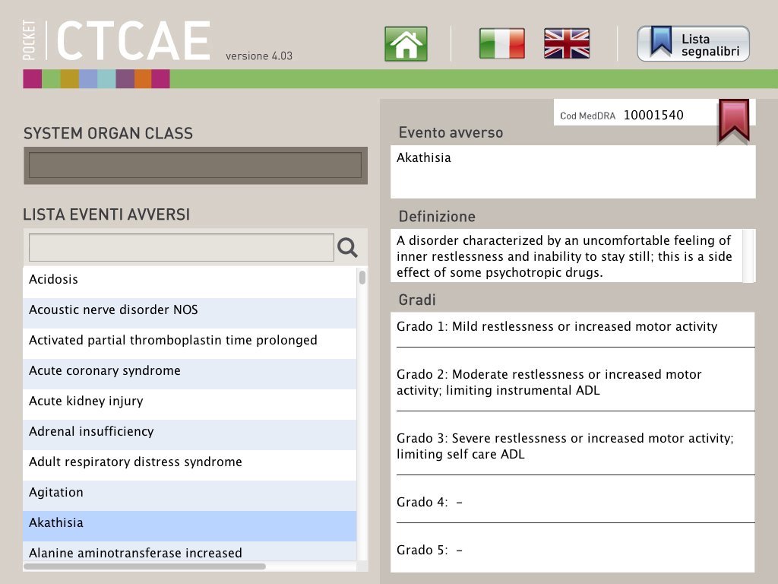Click the green Home icon
778x584 pixels.
[x=406, y=43]
